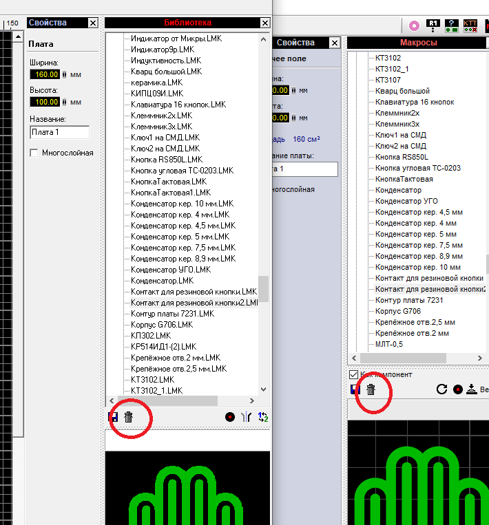Select Контур платы 7231 macro
The image size is (489, 525).
408,300
